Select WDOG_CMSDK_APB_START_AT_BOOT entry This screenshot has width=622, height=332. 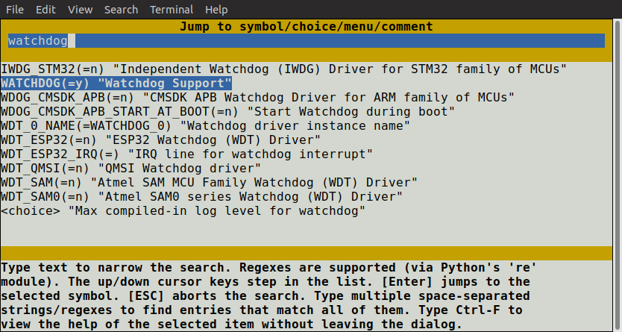click(227, 111)
